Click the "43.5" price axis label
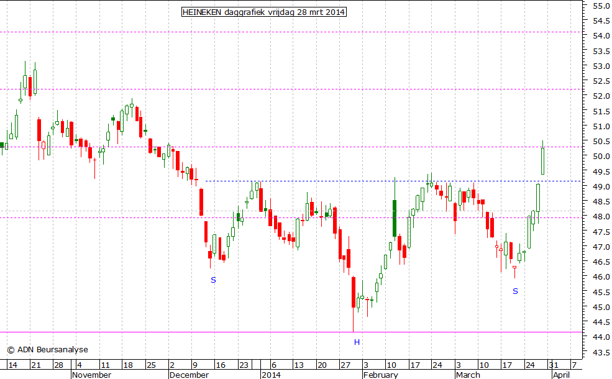 click(x=601, y=353)
